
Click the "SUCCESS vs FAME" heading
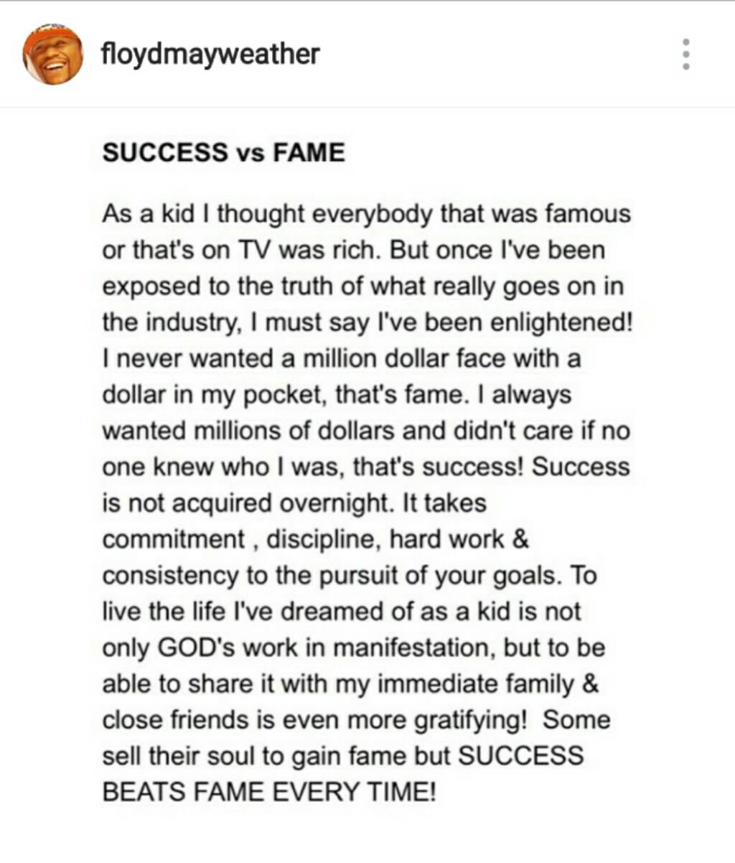click(x=223, y=152)
